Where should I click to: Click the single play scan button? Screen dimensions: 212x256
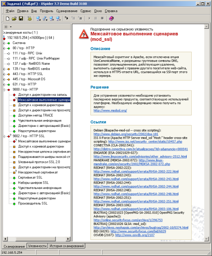click(89, 18)
